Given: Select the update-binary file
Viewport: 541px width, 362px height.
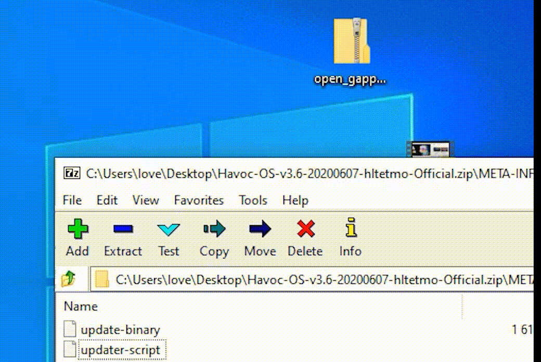Looking at the screenshot, I should 120,330.
